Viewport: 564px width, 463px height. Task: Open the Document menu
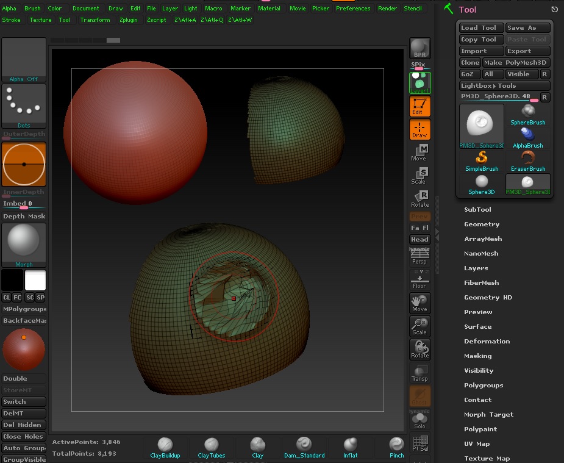[85, 9]
